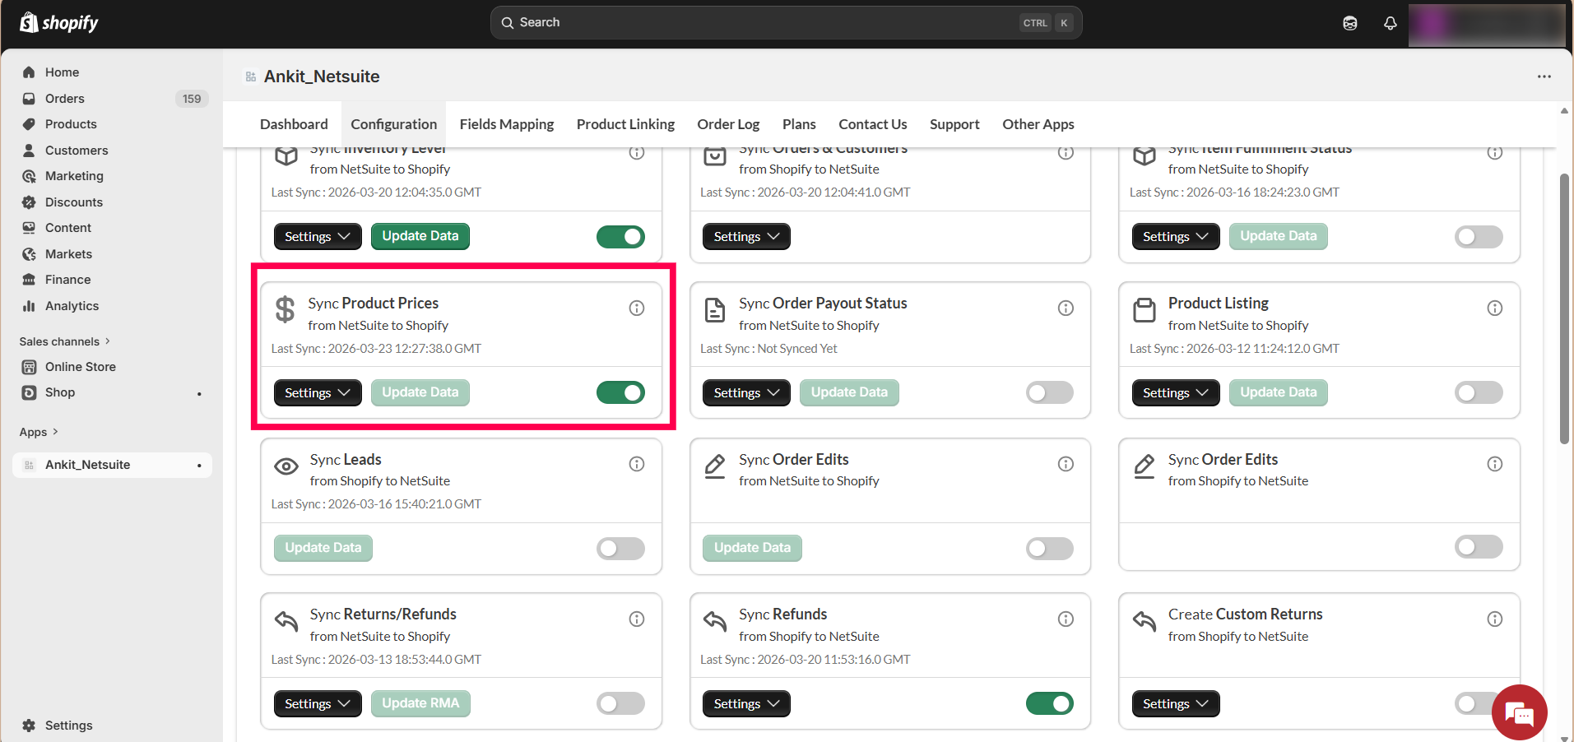The height and width of the screenshot is (742, 1574).
Task: Disable the Sync Product Prices toggle
Action: tap(620, 392)
